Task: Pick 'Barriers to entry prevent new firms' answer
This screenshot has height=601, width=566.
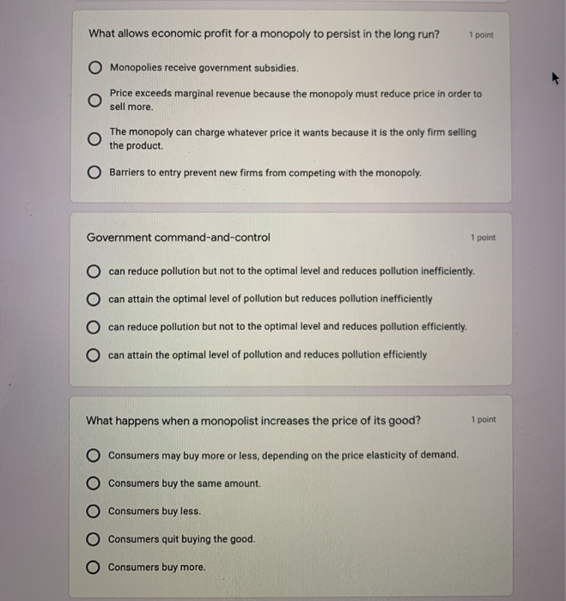Action: [x=94, y=173]
